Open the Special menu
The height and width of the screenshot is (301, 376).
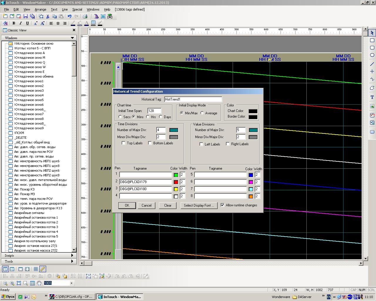(77, 9)
